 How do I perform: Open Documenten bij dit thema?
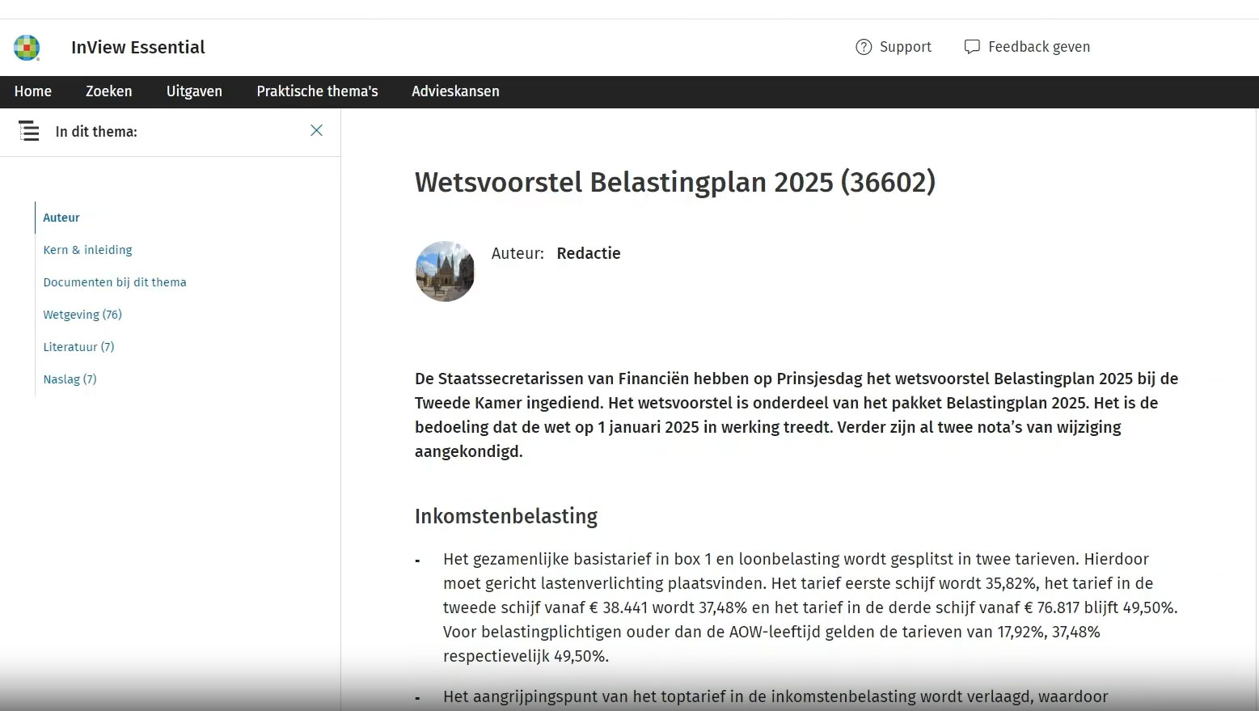[x=115, y=282]
